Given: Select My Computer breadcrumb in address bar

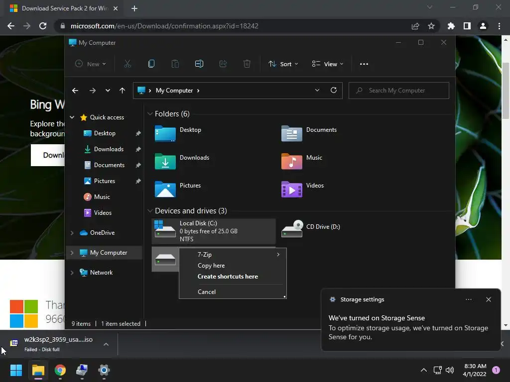Looking at the screenshot, I should click(x=174, y=91).
